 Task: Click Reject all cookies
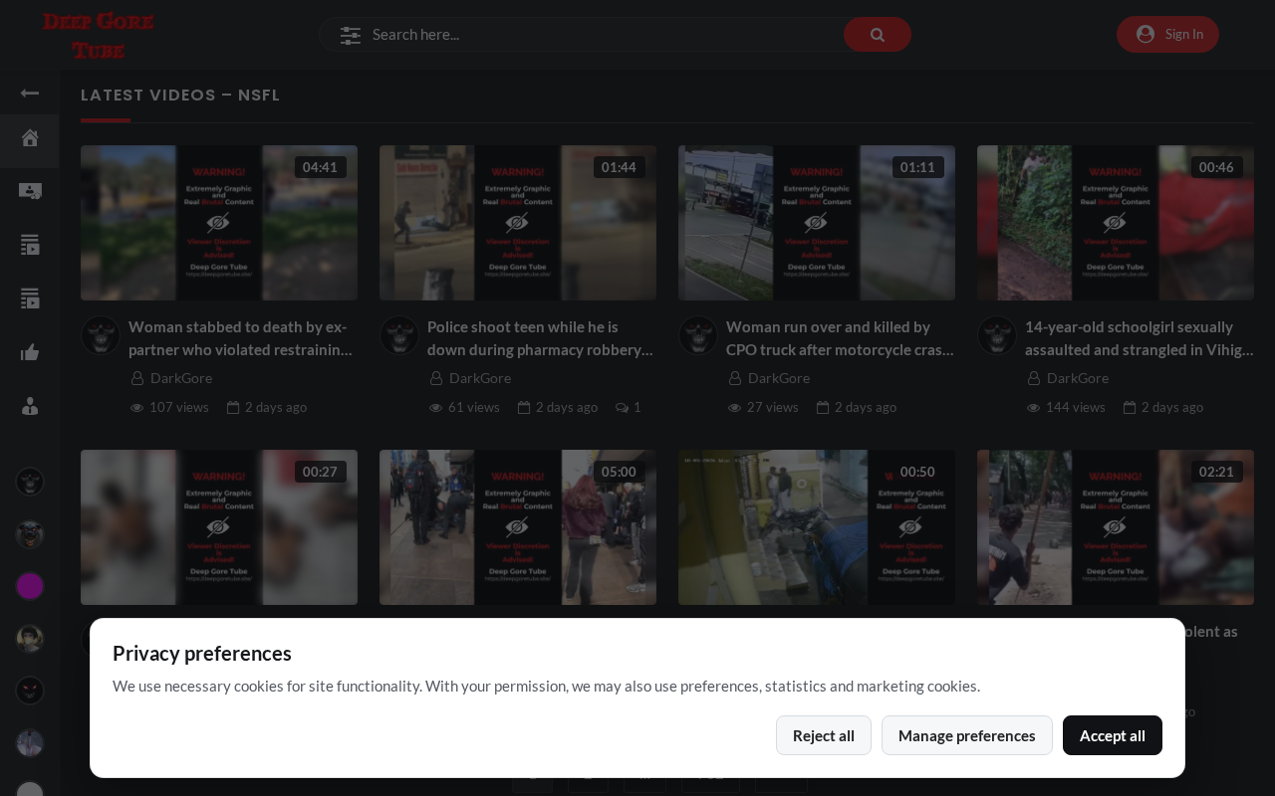(x=824, y=735)
